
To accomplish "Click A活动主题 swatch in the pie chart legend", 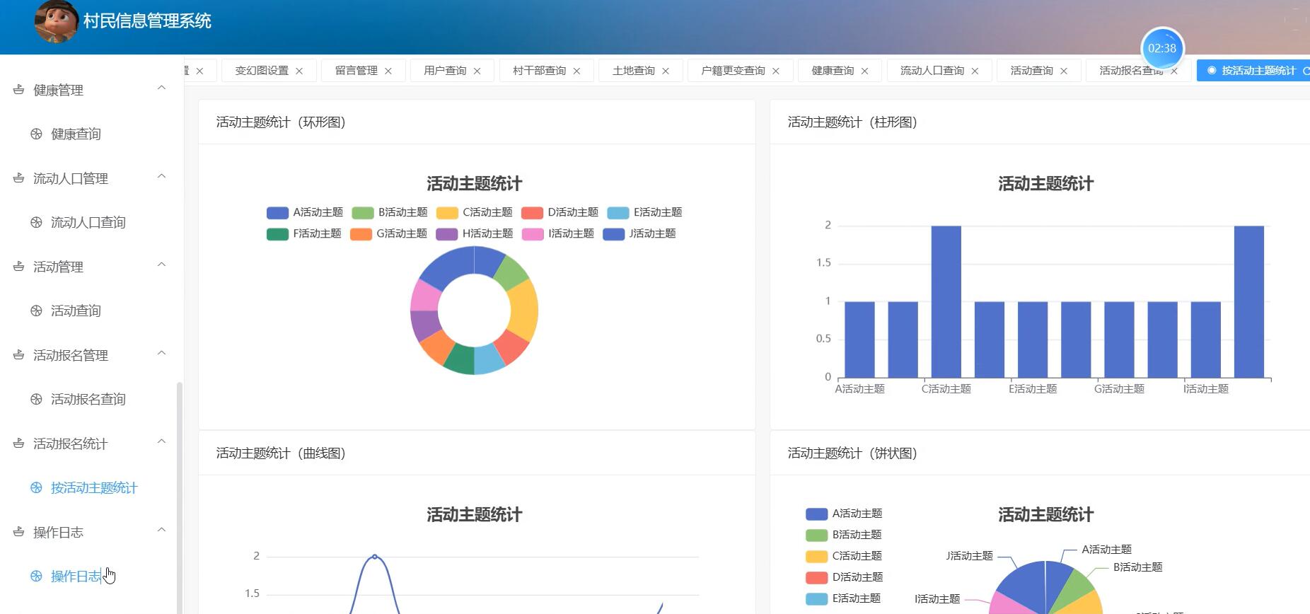I will point(817,514).
